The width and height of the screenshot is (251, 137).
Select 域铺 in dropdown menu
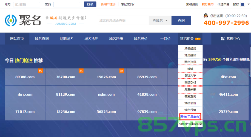190,69
